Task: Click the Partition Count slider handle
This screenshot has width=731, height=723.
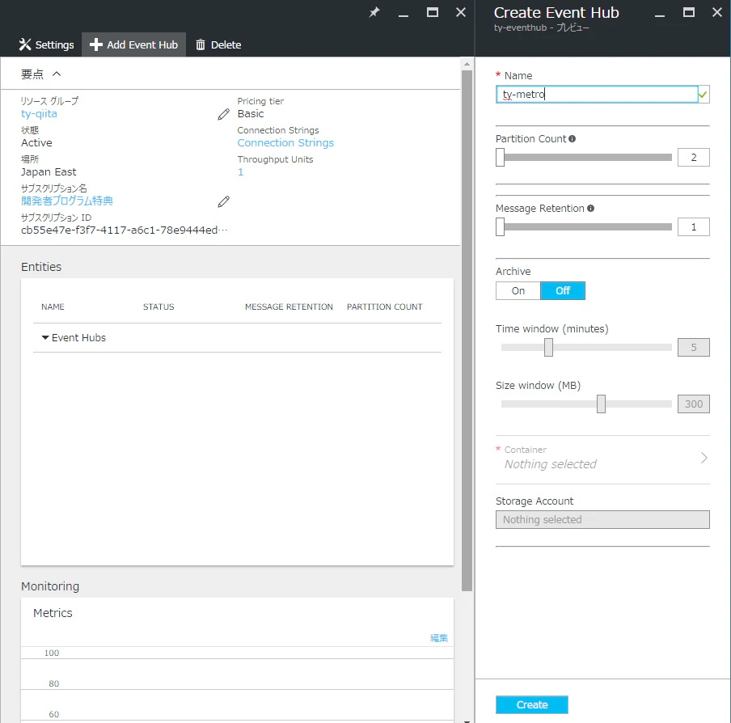Action: coord(501,157)
